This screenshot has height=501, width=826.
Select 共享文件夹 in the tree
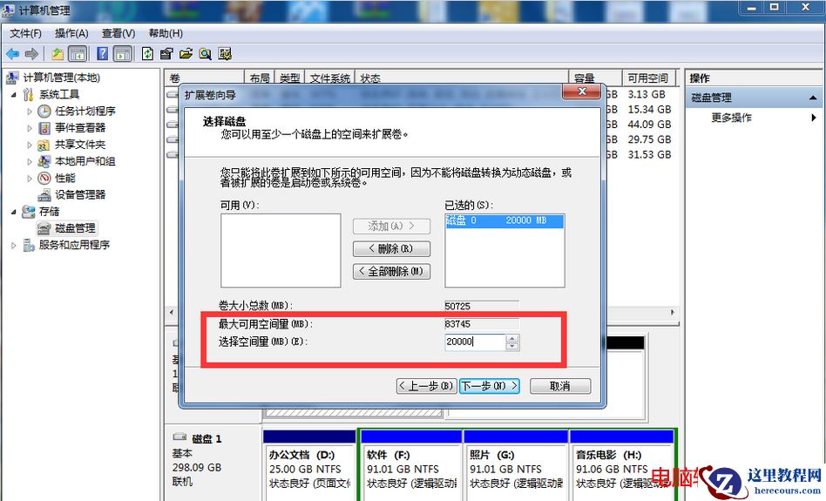[80, 145]
